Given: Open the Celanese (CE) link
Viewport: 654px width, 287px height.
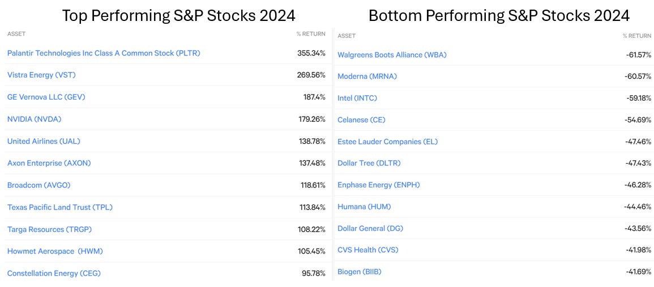Looking at the screenshot, I should 361,119.
